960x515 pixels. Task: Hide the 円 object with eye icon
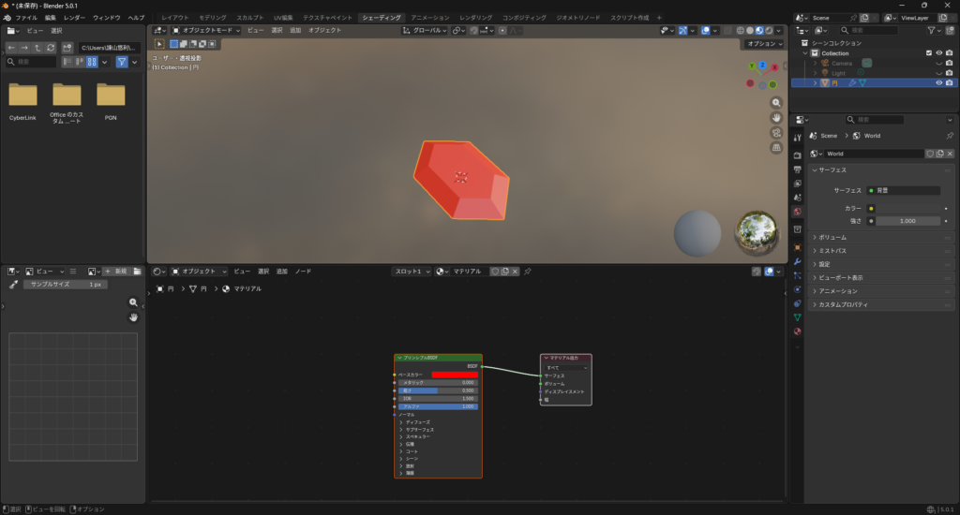tap(938, 82)
